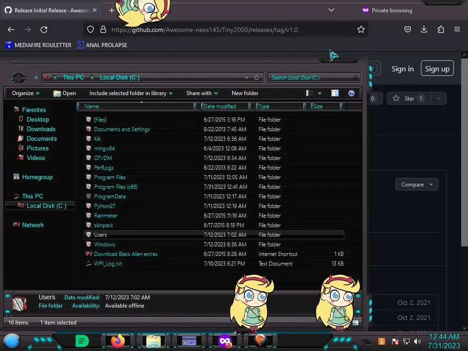Open the Share with menu
Image resolution: width=468 pixels, height=351 pixels.
202,93
